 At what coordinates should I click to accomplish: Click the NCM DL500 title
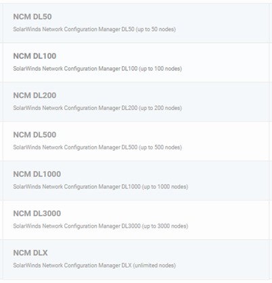35,135
